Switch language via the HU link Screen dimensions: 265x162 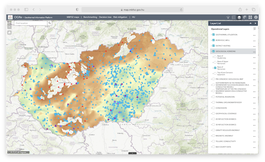point(134,17)
